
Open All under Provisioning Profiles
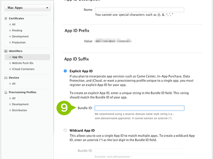tap(14, 98)
